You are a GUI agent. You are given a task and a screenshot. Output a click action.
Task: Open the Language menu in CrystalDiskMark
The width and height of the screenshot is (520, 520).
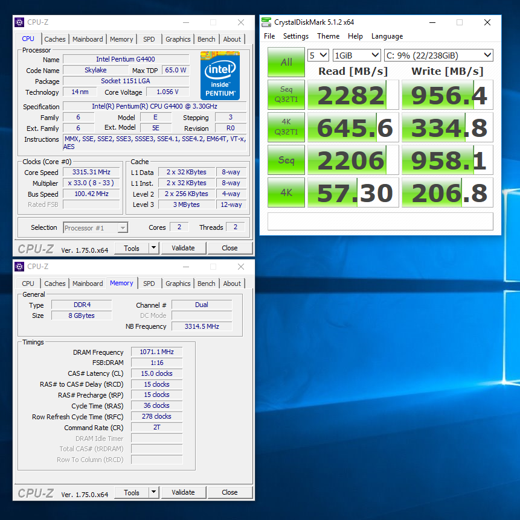point(387,36)
